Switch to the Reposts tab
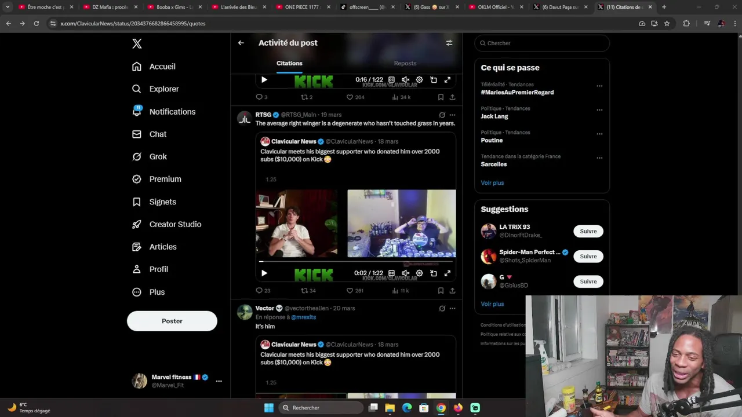The image size is (742, 417). [x=405, y=63]
